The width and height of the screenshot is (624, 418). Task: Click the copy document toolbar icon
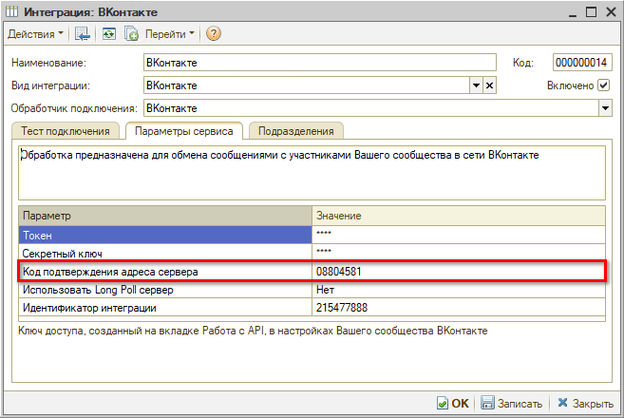(x=131, y=34)
